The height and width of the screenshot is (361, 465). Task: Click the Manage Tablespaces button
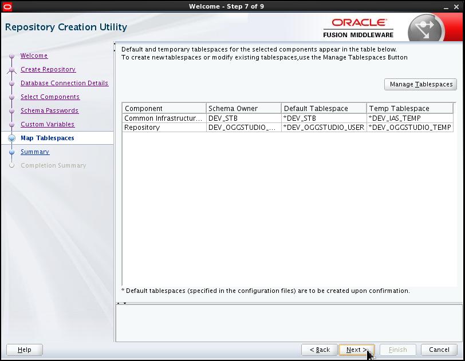click(420, 84)
